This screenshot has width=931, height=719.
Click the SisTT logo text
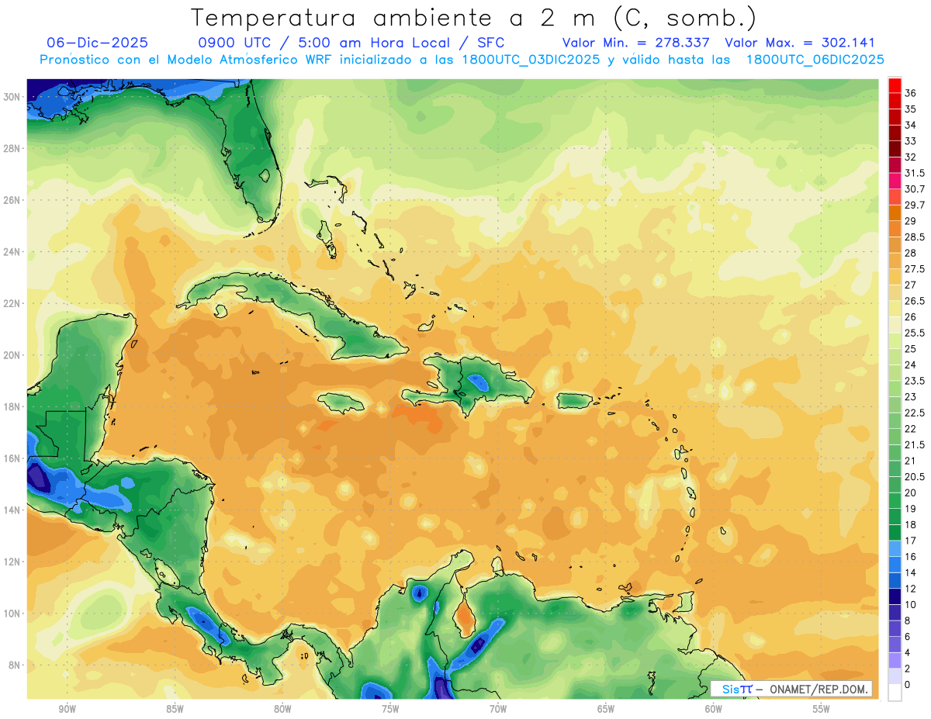(x=736, y=689)
